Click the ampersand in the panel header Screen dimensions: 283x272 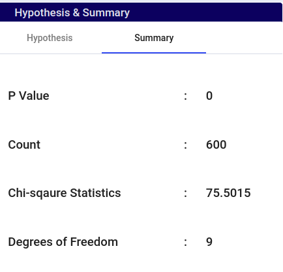76,12
